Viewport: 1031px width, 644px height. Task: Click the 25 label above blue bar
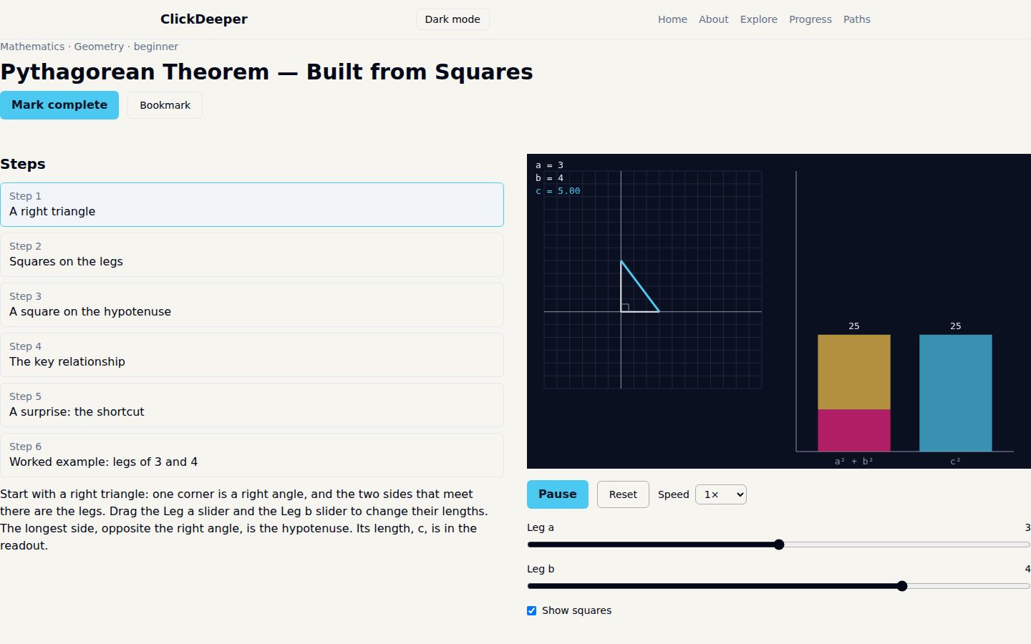click(x=955, y=326)
